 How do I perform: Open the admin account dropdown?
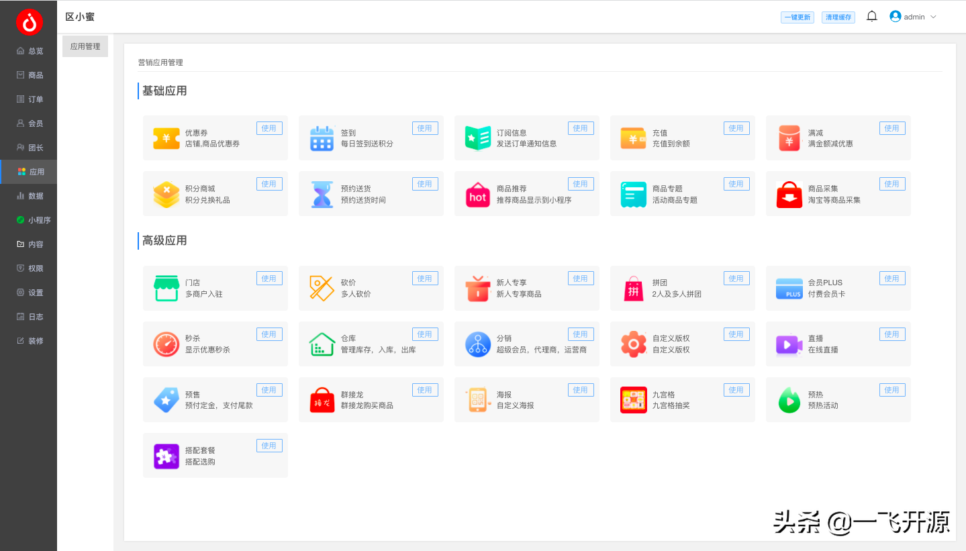point(913,17)
